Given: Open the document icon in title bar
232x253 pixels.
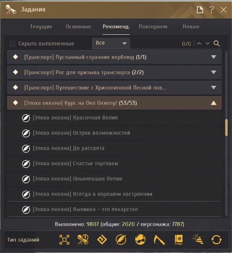Looking at the screenshot, I should tap(200, 10).
